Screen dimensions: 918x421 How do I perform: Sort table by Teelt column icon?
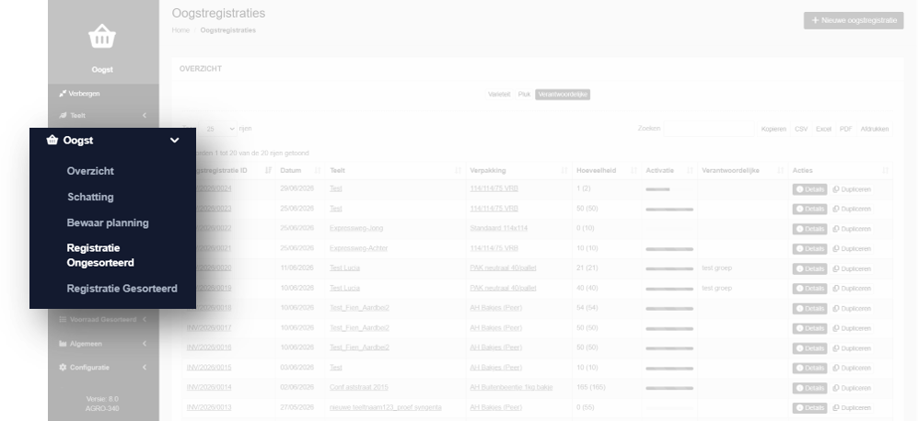459,170
